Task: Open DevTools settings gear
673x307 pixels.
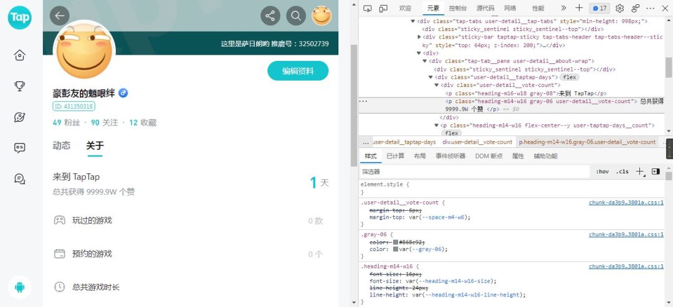Action: (619, 8)
